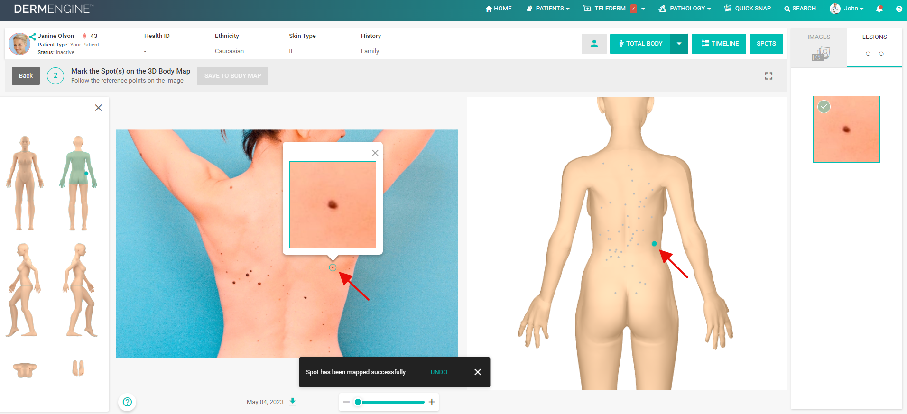907x414 pixels.
Task: Click the zoom out minus icon
Action: tap(346, 402)
